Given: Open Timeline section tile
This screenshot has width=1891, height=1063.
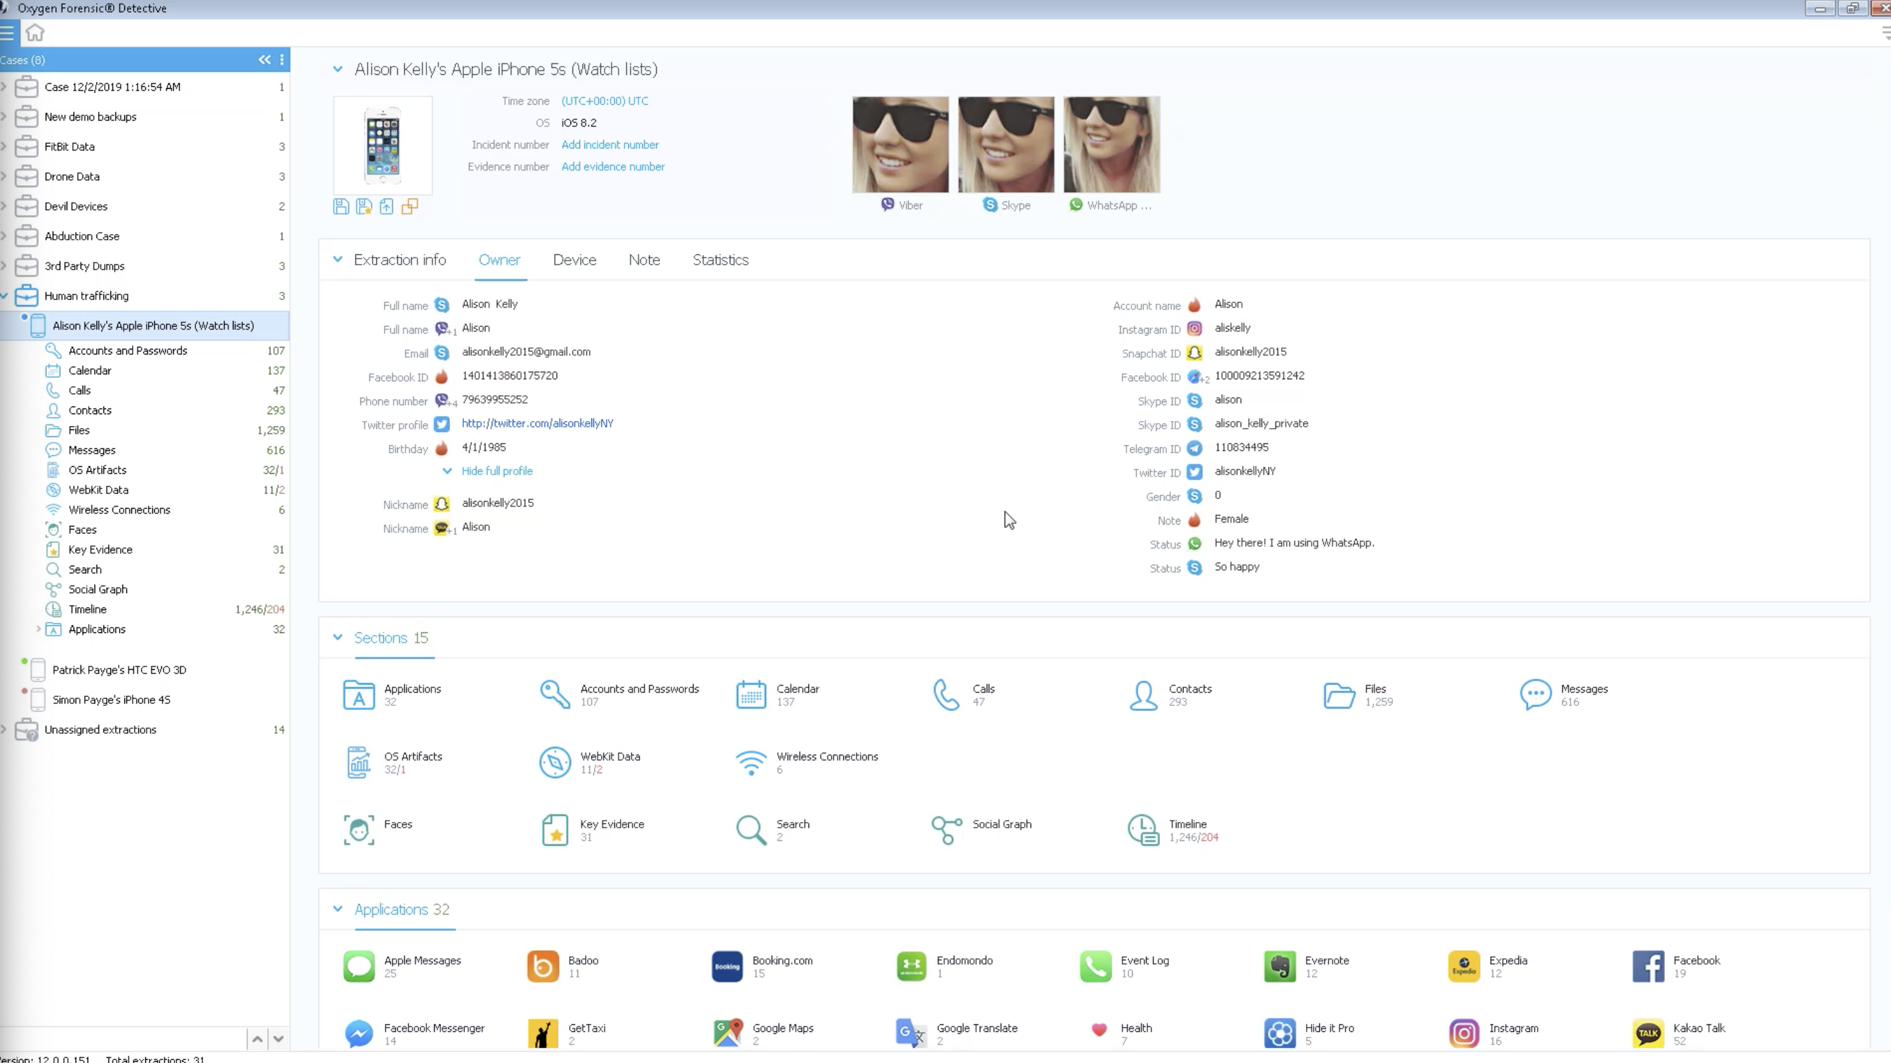Looking at the screenshot, I should (x=1173, y=830).
